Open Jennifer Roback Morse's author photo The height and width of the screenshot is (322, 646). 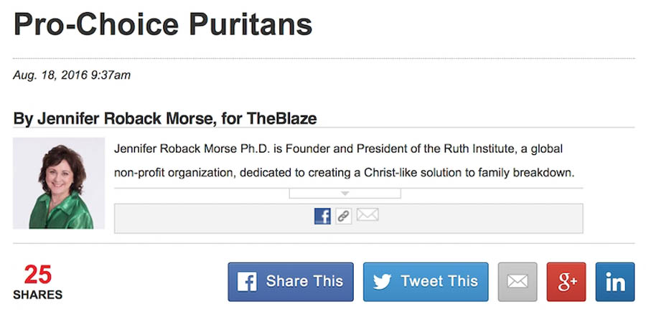coord(59,183)
